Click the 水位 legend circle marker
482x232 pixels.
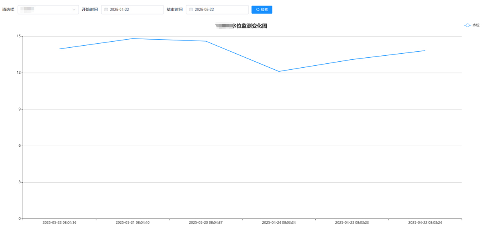468,25
